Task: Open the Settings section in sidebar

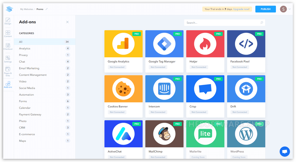Action: coord(8,59)
